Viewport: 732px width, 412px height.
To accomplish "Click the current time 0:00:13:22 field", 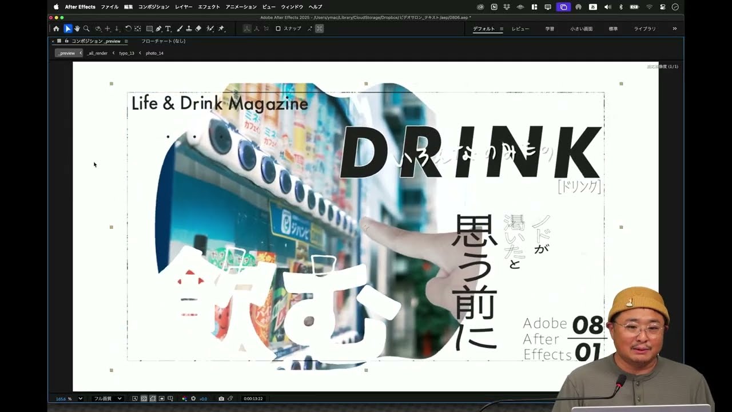I will pos(253,399).
